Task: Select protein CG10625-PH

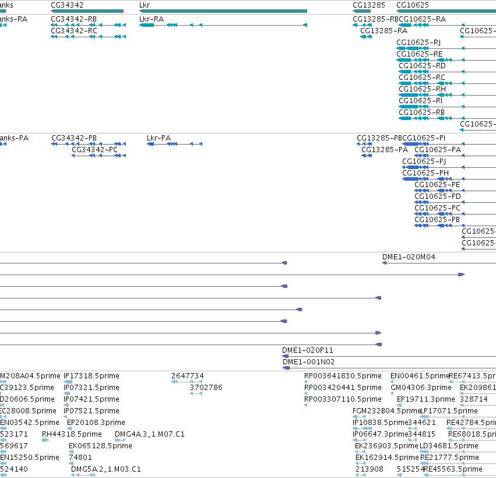Action: click(x=425, y=173)
